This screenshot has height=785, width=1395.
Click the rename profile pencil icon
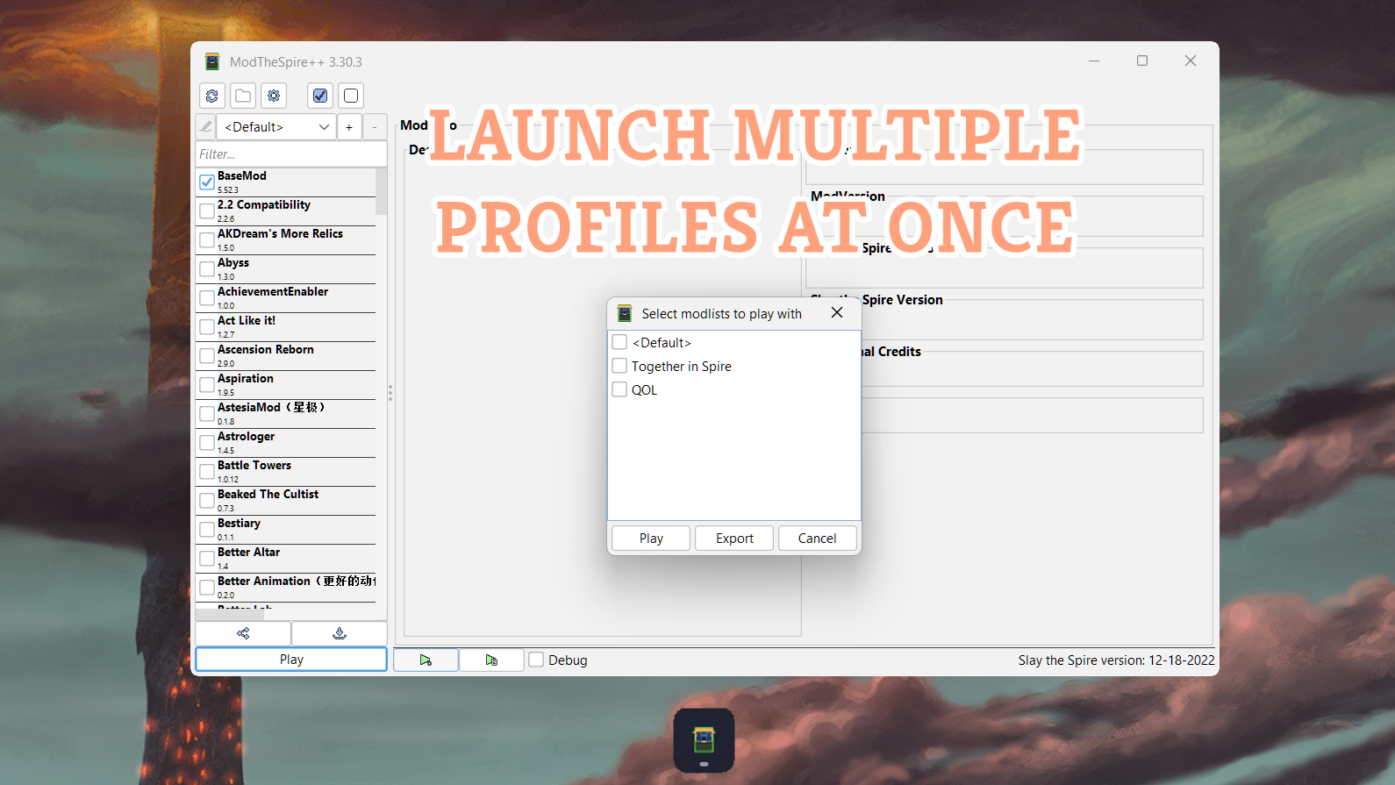[205, 126]
